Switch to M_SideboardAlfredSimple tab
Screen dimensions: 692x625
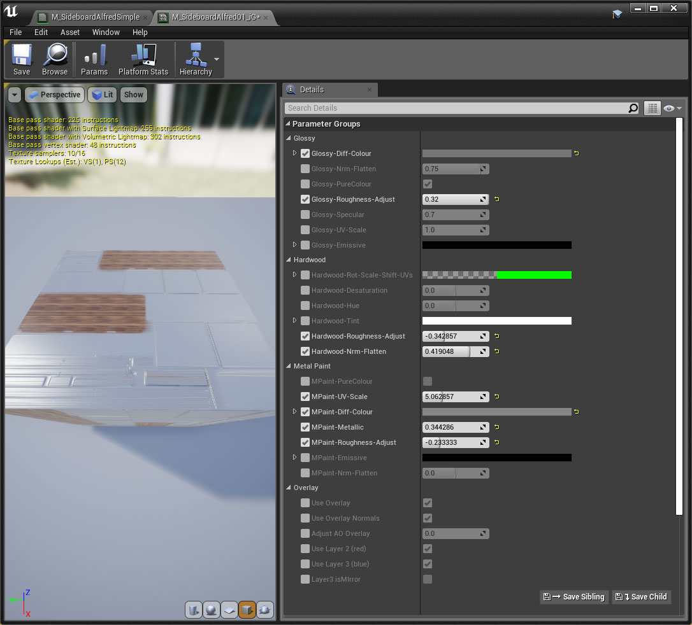(92, 17)
